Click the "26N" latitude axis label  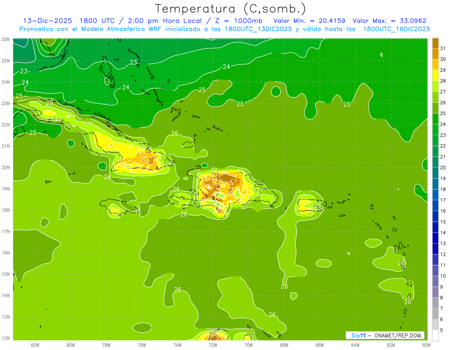pyautogui.click(x=5, y=39)
